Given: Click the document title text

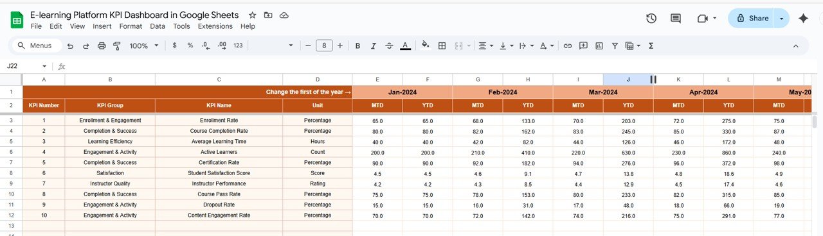Looking at the screenshot, I should click(x=134, y=15).
